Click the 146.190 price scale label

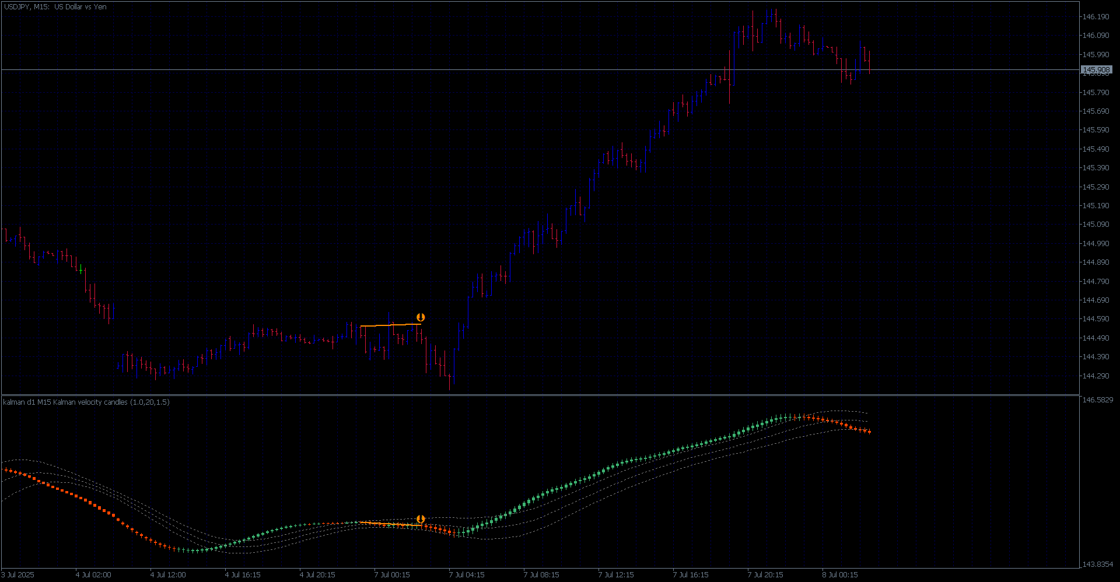pyautogui.click(x=1095, y=17)
